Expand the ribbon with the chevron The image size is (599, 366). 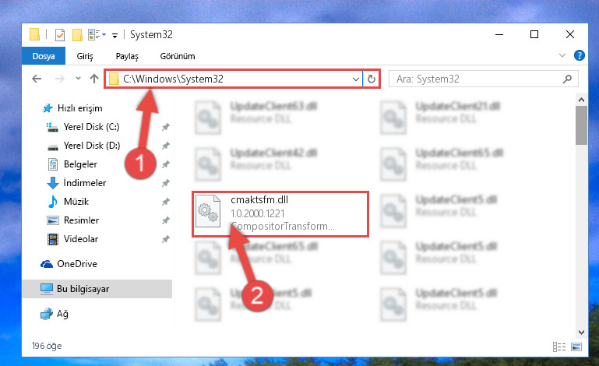(562, 56)
